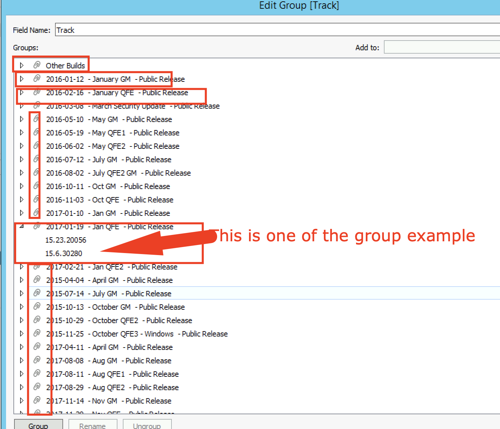Select member 15.23.20056
Screen dimensions: 500x429
point(66,240)
